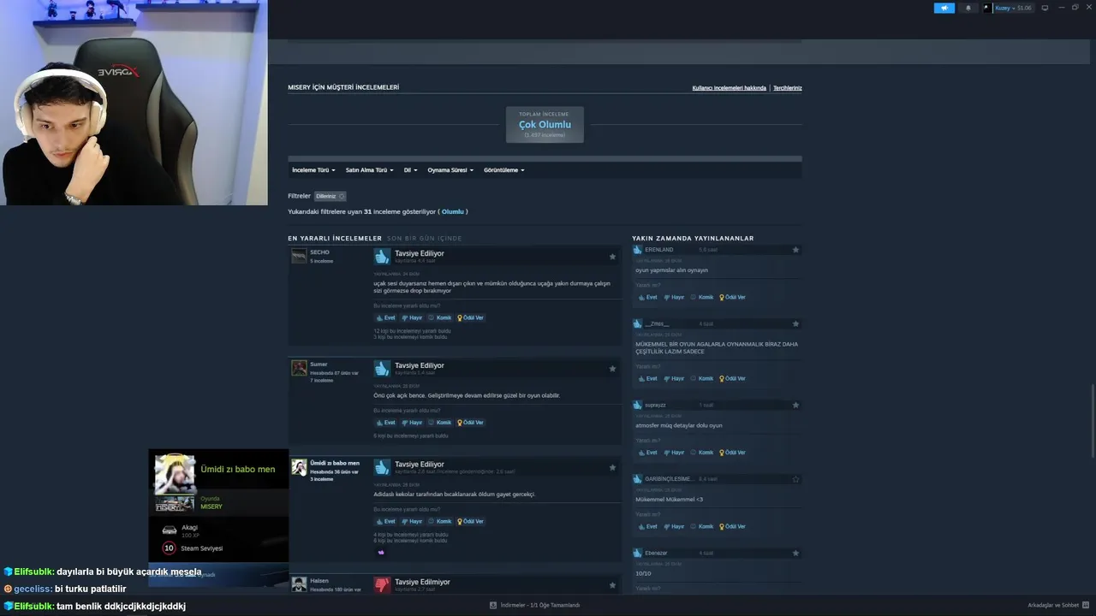Image resolution: width=1096 pixels, height=616 pixels.
Task: Open Halsen's profile avatar
Action: coord(299,584)
